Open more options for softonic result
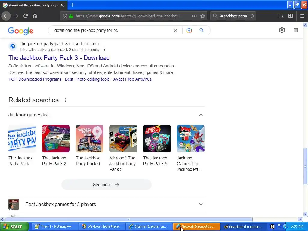Screen dimensions: 308x231 pyautogui.click(x=104, y=50)
